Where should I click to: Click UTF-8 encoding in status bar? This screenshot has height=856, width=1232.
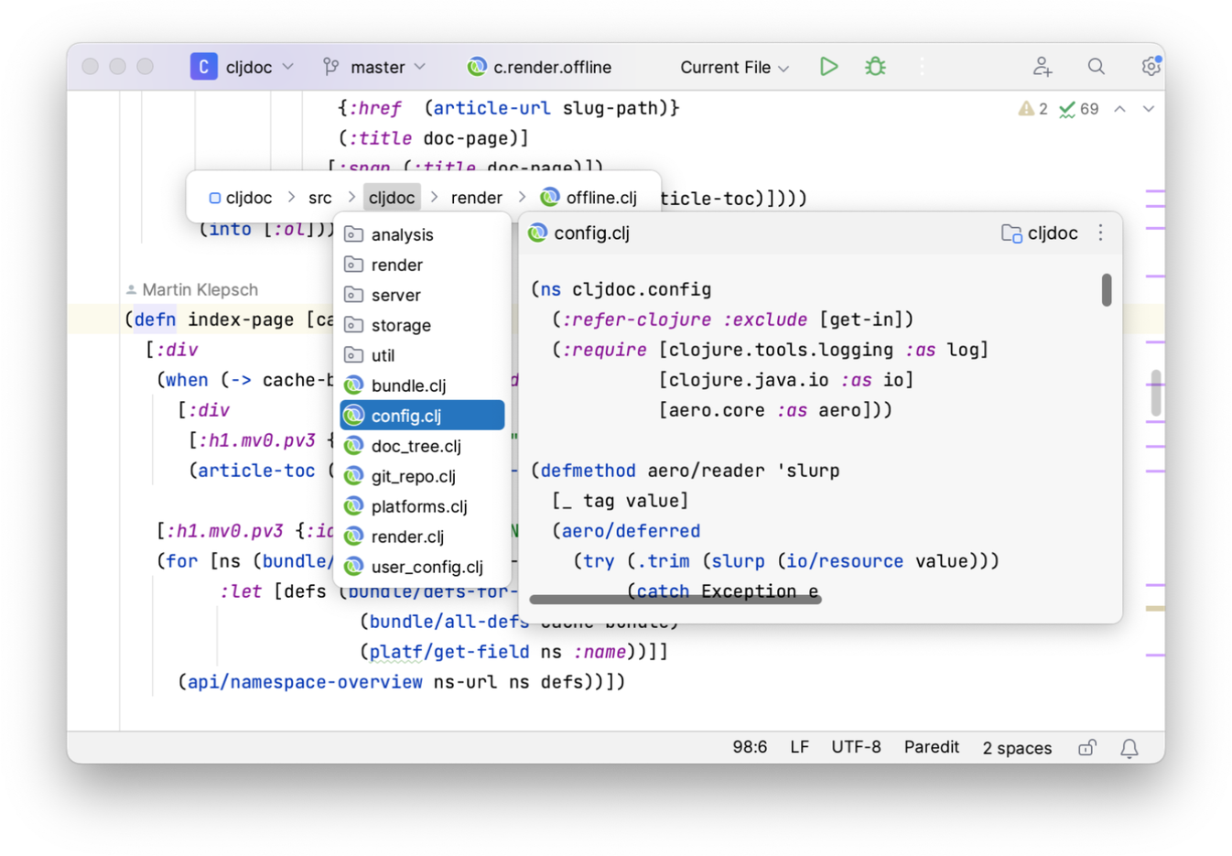tap(856, 748)
